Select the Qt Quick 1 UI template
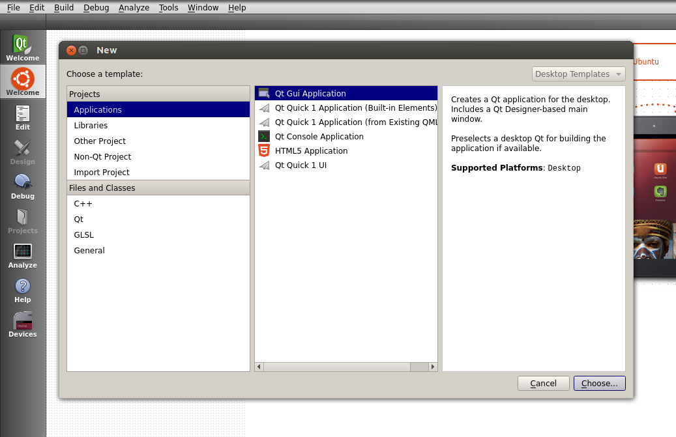The image size is (676, 437). (301, 165)
